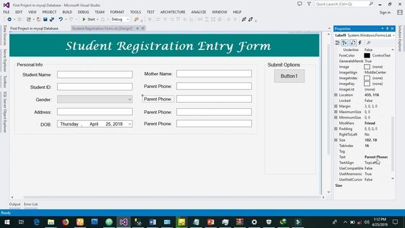Click the New Project toolbar icon

28,20
